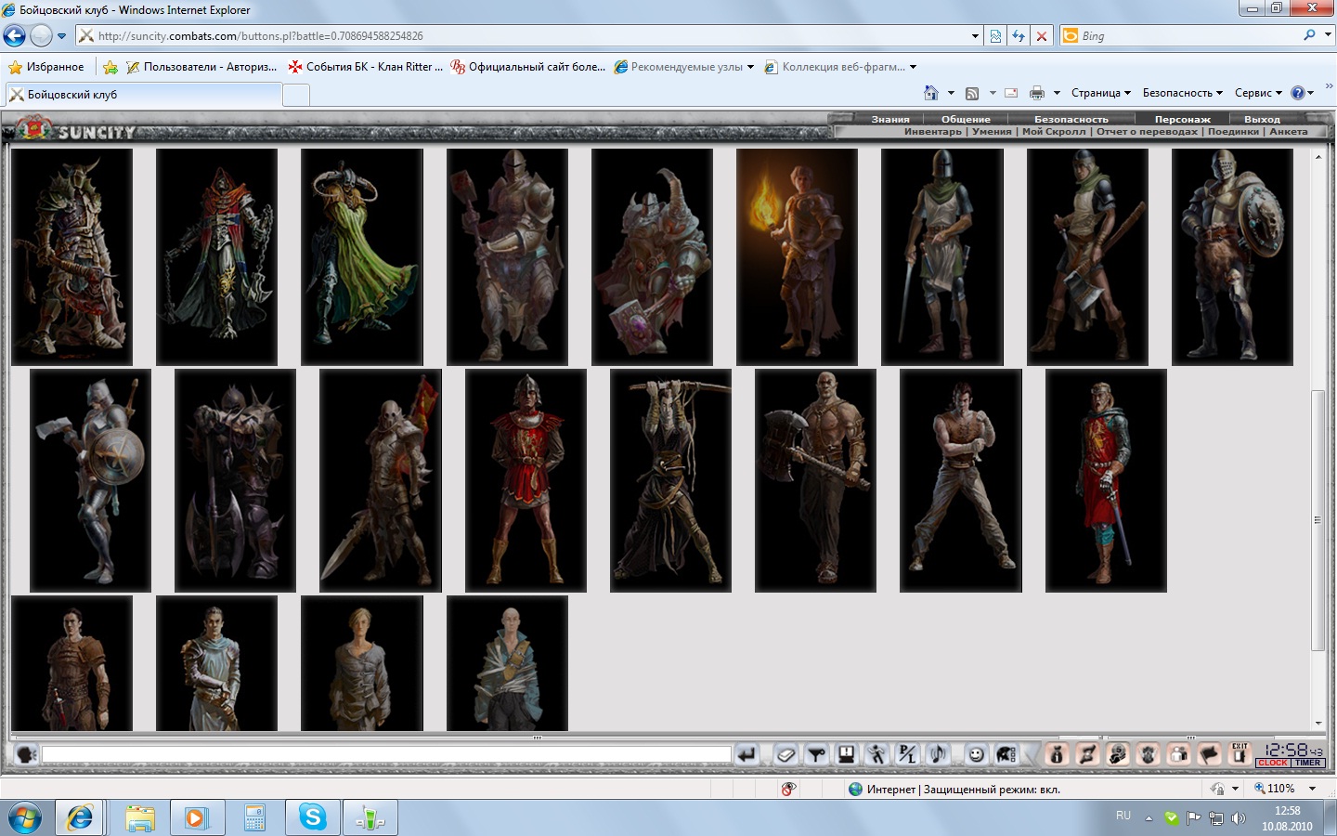
Task: Select the green-dress scarecrow character image
Action: (362, 257)
